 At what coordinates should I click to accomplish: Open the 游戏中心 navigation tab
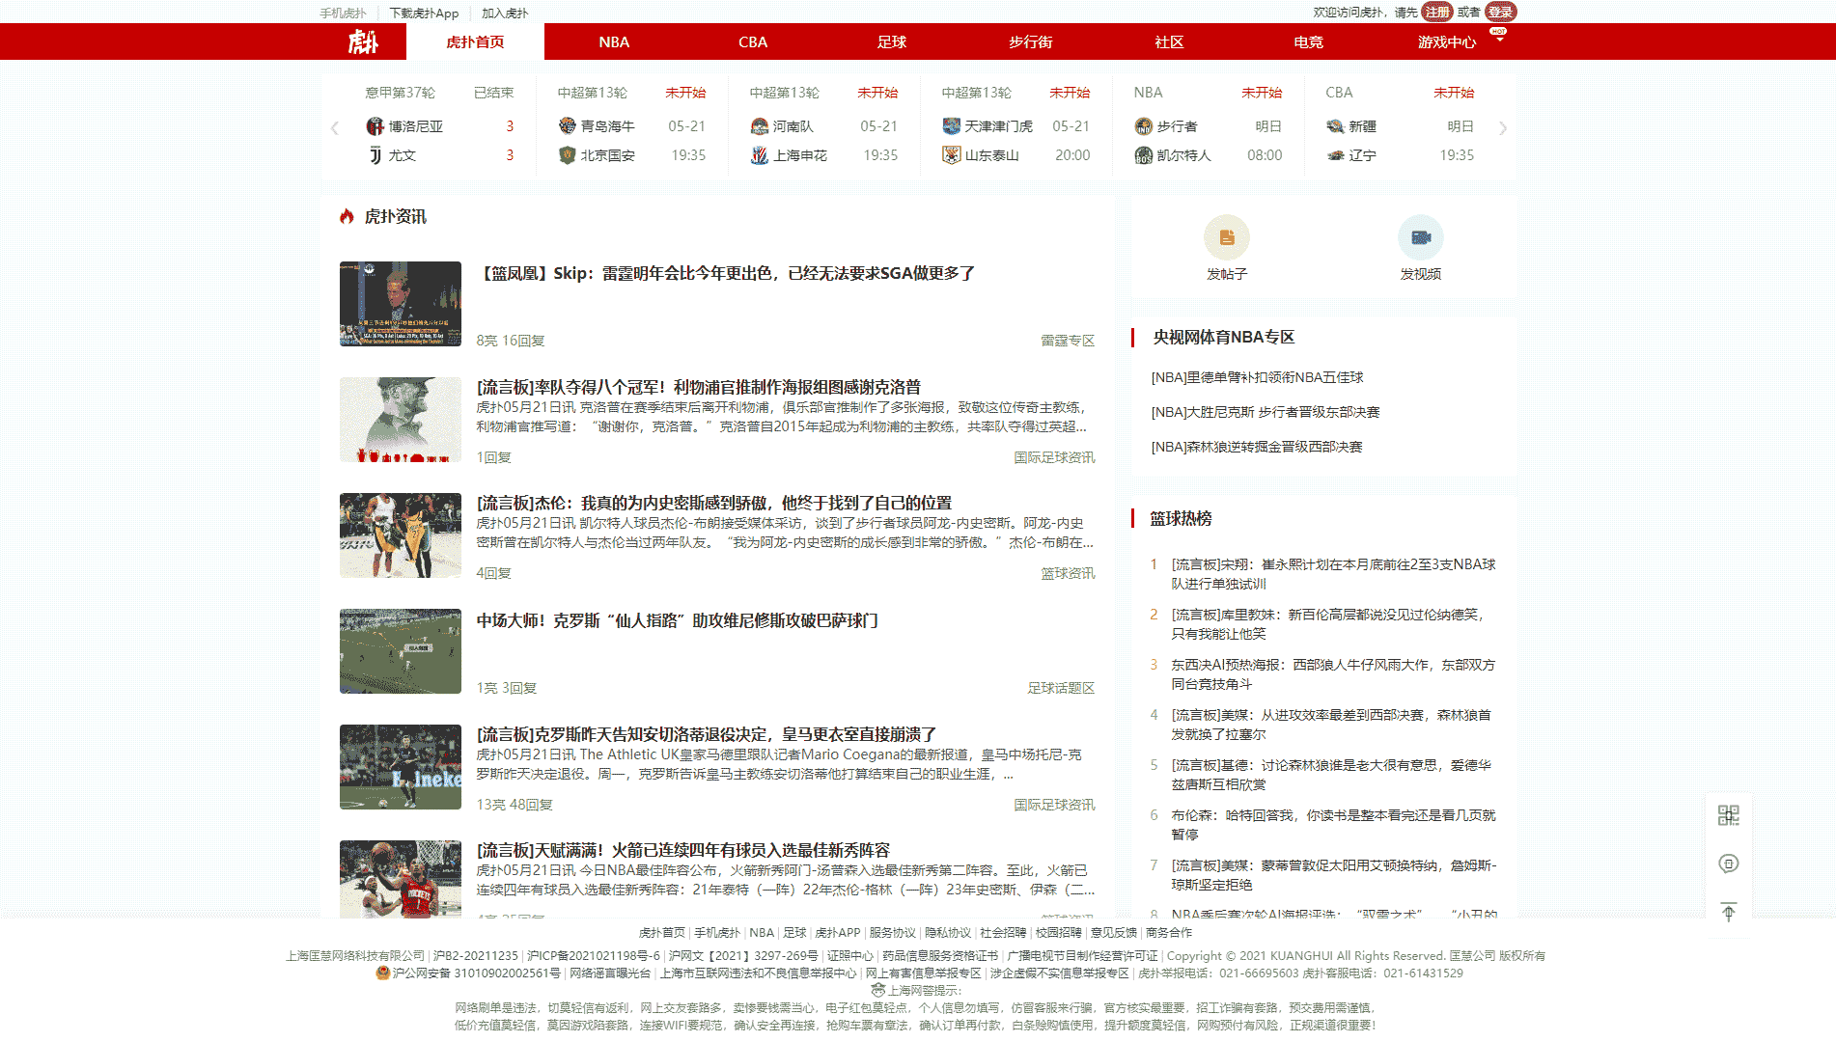pos(1447,41)
